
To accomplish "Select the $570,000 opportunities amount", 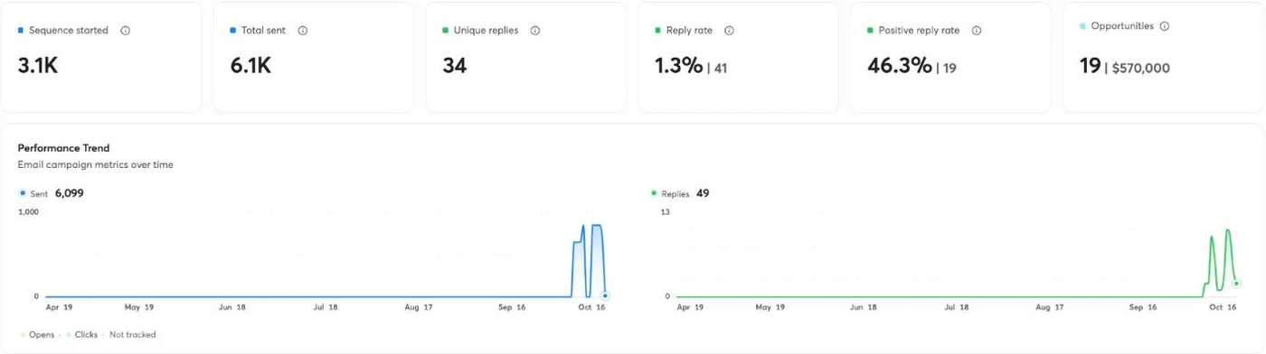I will [1140, 68].
